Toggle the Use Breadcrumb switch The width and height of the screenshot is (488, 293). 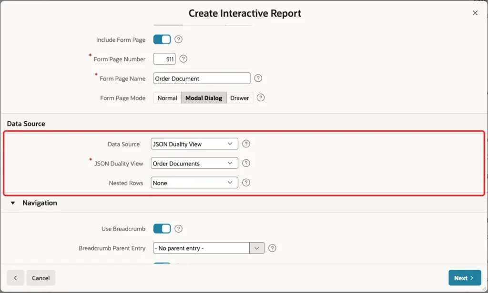(162, 229)
